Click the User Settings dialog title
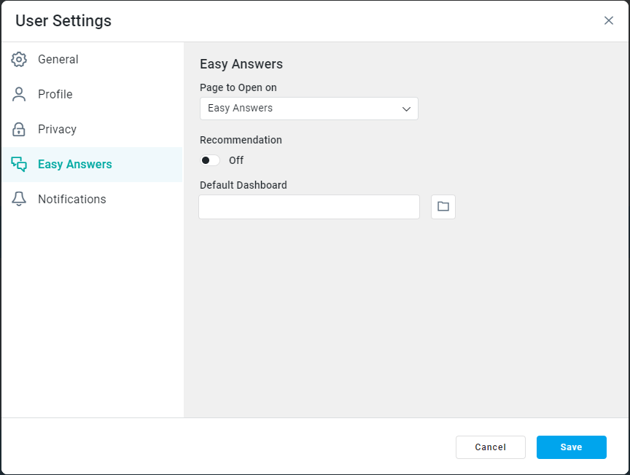Viewport: 630px width, 475px height. 63,20
